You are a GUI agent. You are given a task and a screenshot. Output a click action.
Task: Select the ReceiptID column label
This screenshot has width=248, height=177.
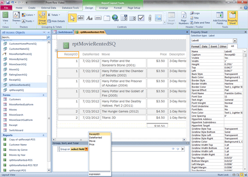tap(68, 54)
